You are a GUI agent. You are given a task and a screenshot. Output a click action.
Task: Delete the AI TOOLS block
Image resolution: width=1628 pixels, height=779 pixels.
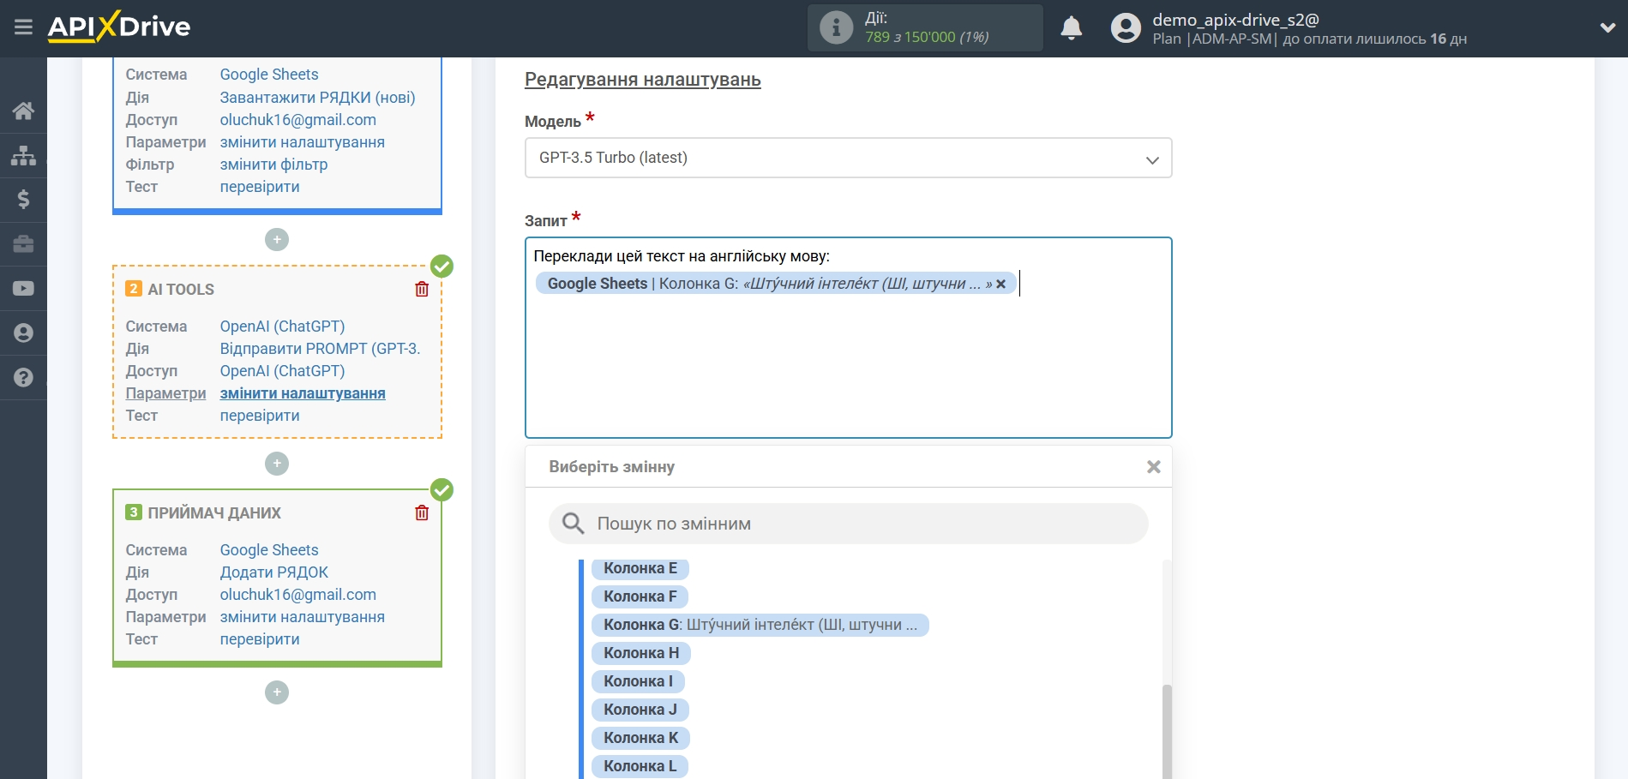422,289
